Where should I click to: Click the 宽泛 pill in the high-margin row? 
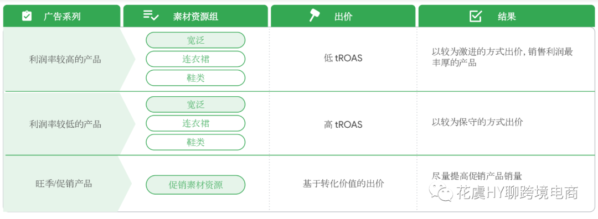(195, 40)
